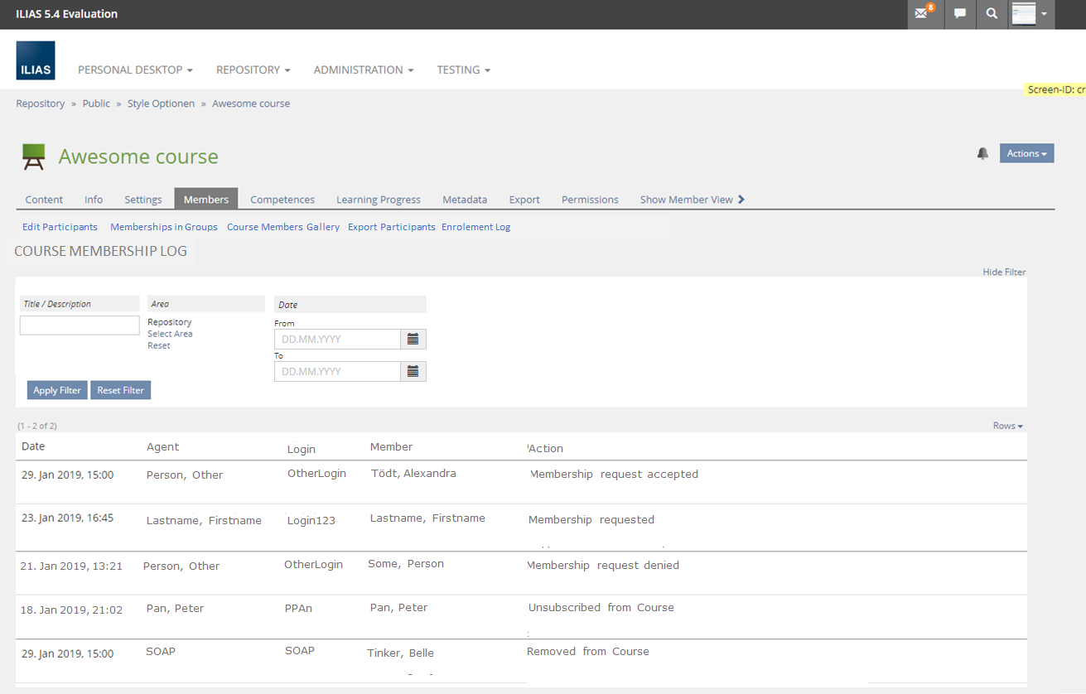Open the Rows dropdown
The image size is (1086, 694).
[x=1007, y=426]
